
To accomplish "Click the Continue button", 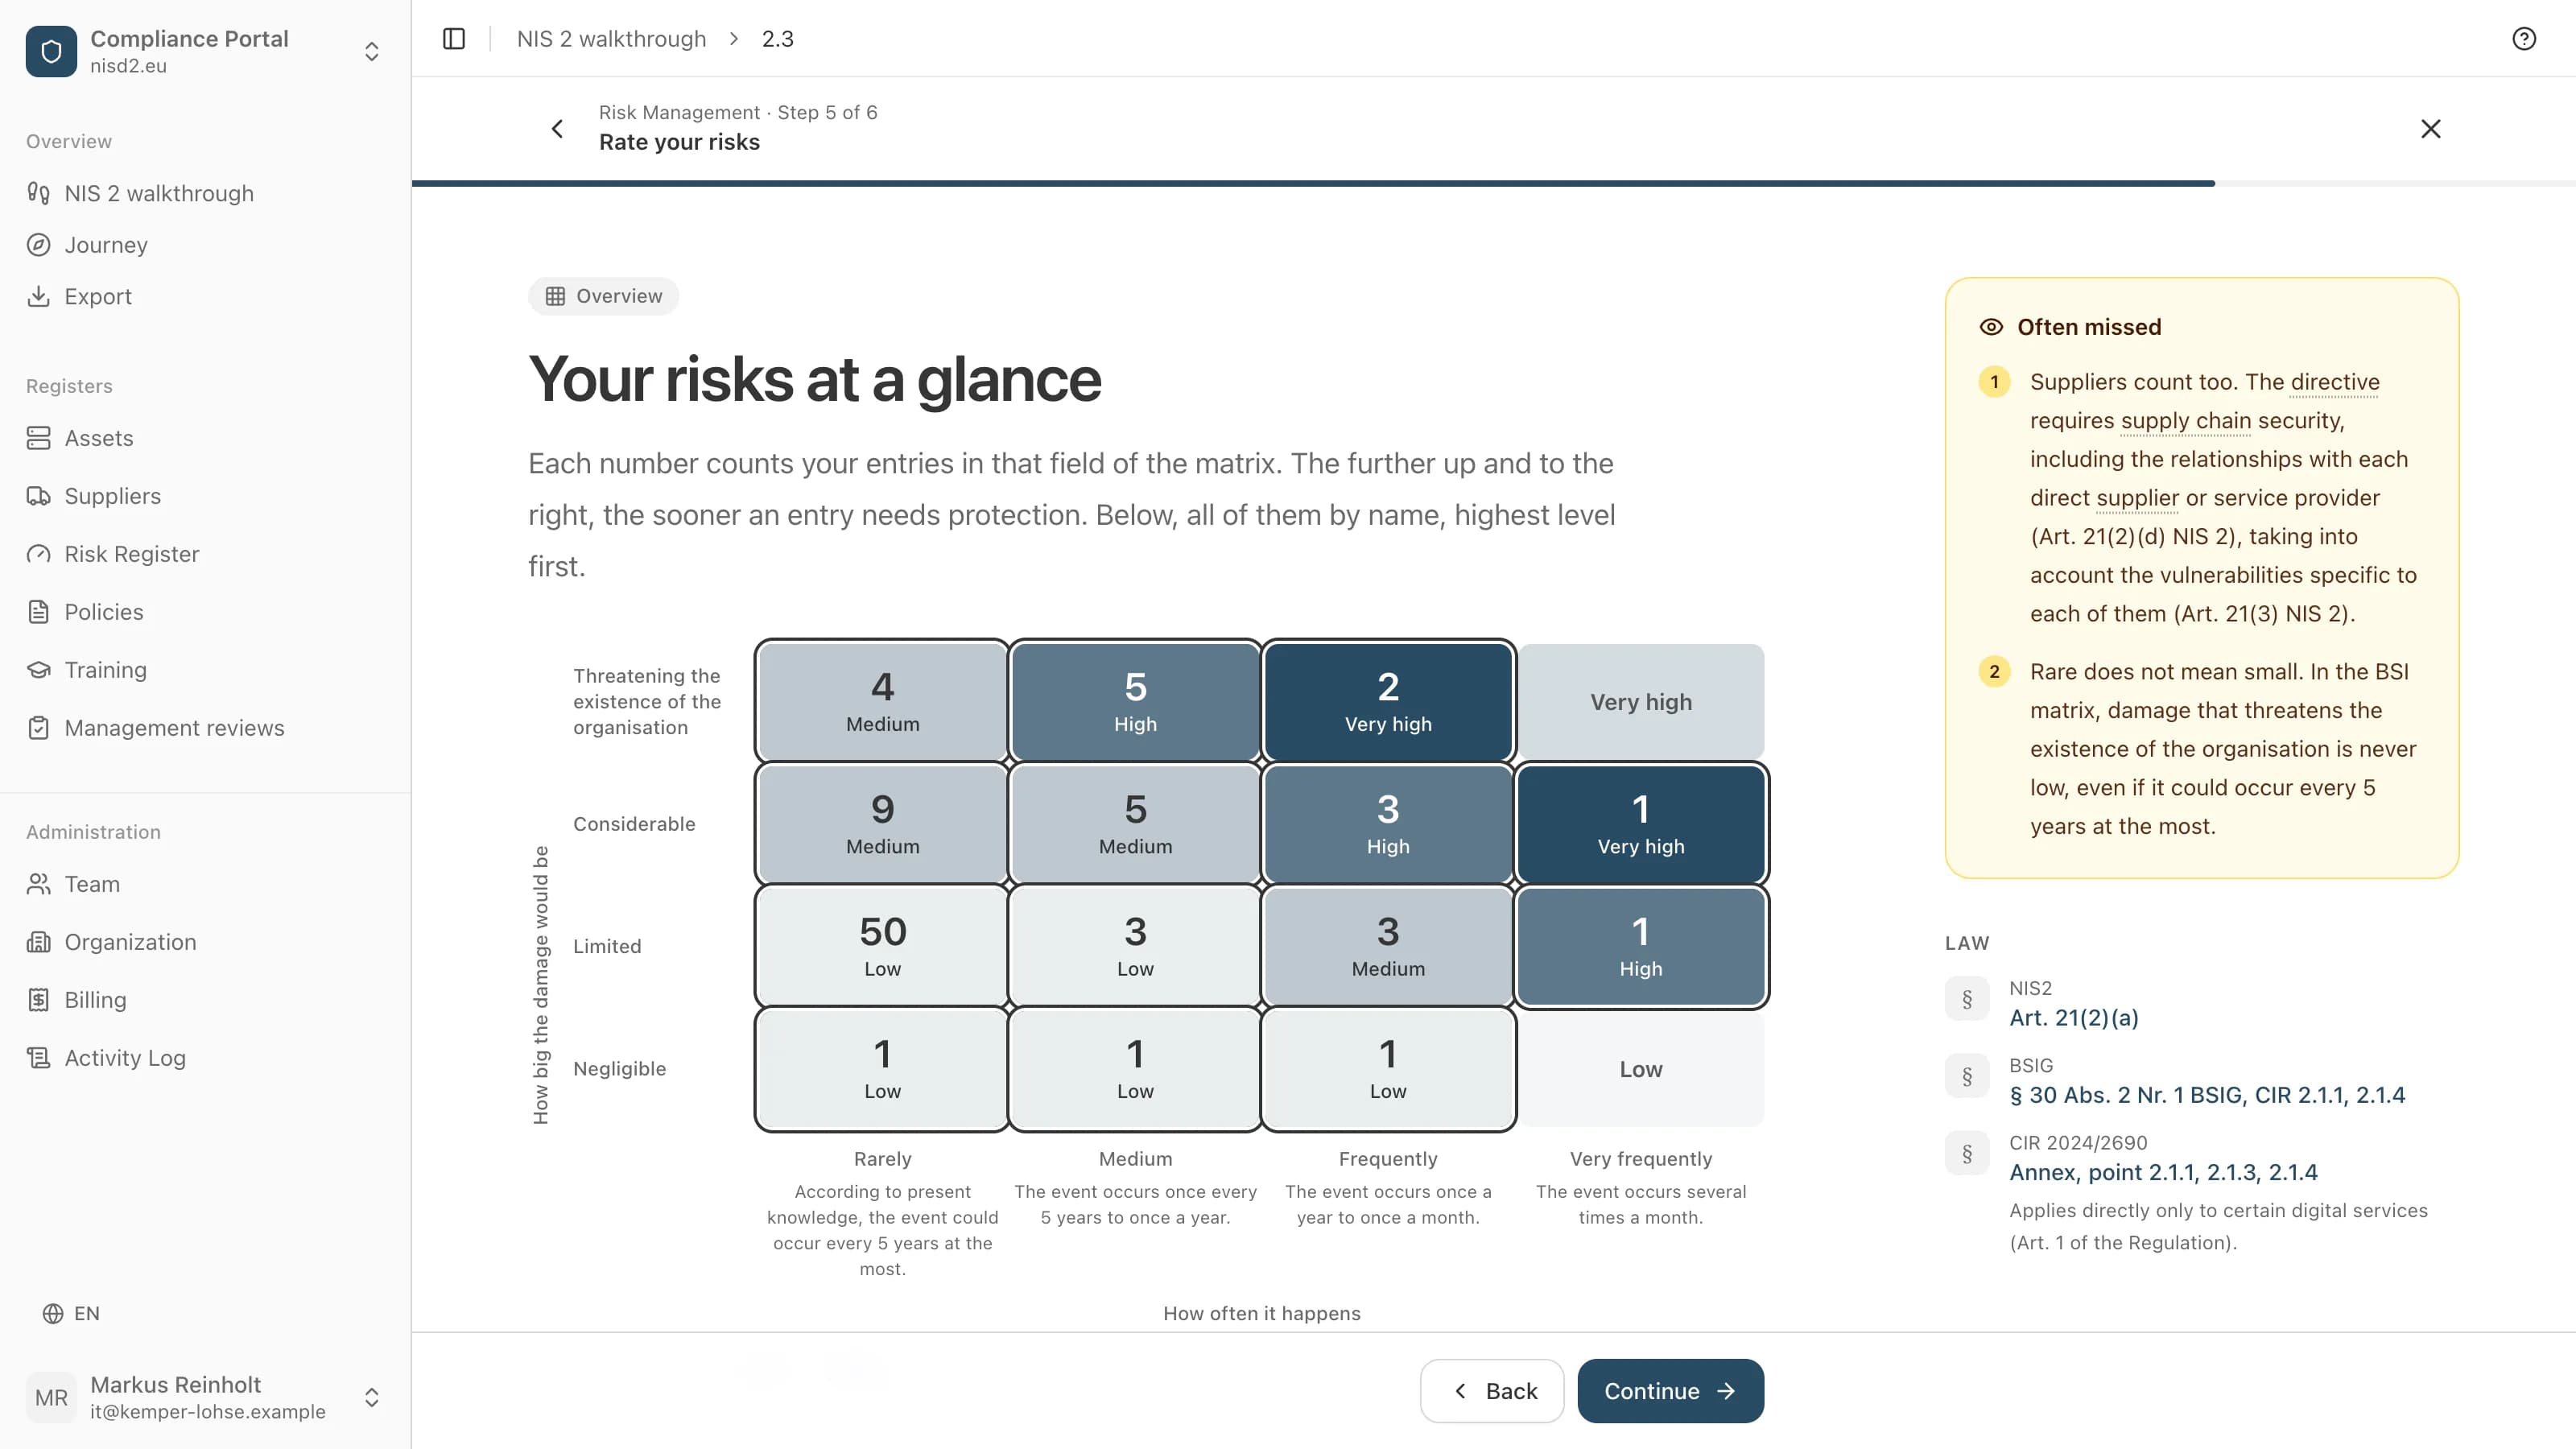I will [x=1670, y=1391].
